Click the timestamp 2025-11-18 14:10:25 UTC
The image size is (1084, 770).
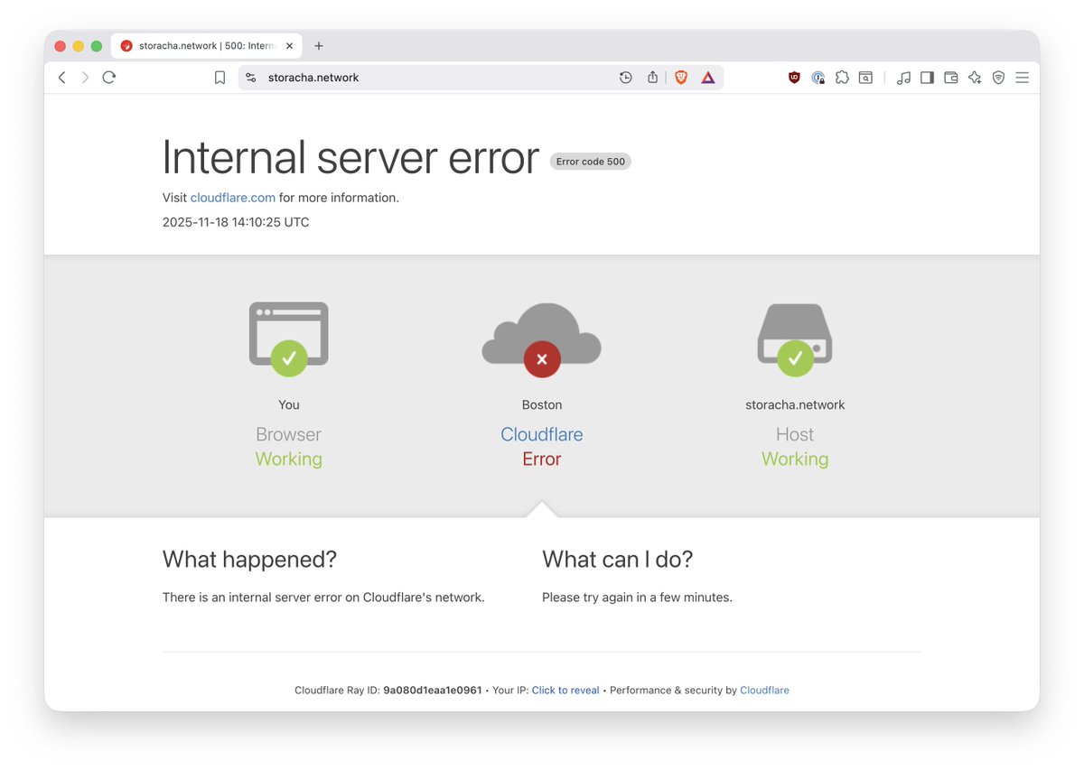pyautogui.click(x=236, y=222)
